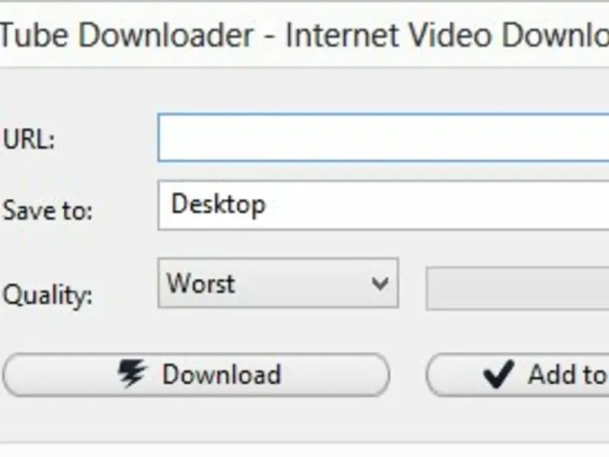Expand the chevron arrow of the Quality combo box
Viewport: 609px width, 457px height.
click(x=379, y=283)
